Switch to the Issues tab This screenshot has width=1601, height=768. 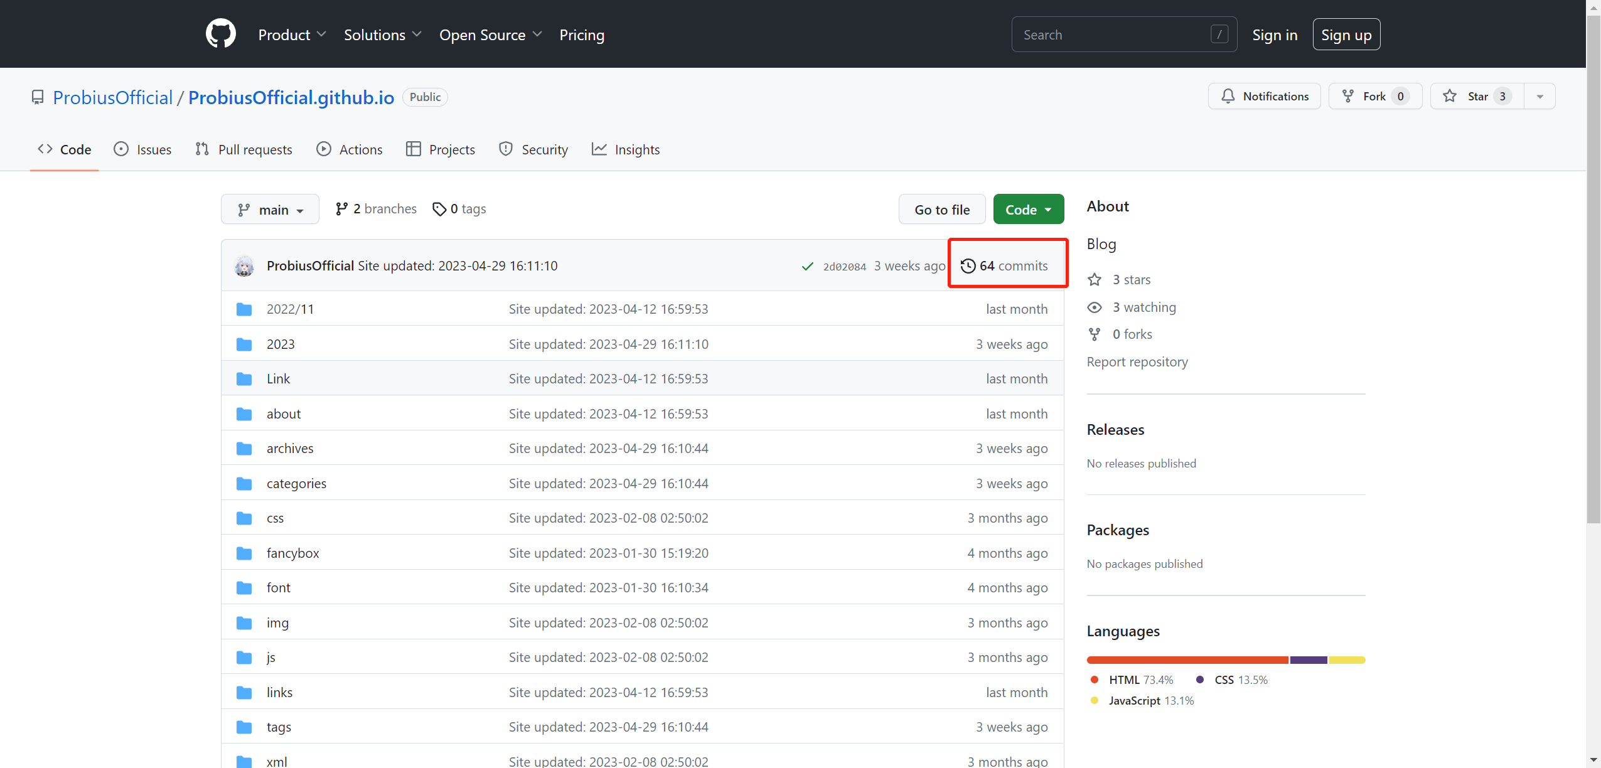(142, 150)
